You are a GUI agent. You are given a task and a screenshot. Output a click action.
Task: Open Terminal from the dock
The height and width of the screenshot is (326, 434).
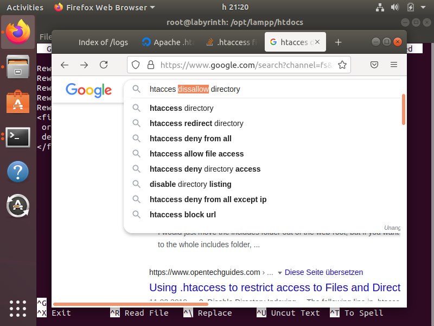tap(18, 137)
